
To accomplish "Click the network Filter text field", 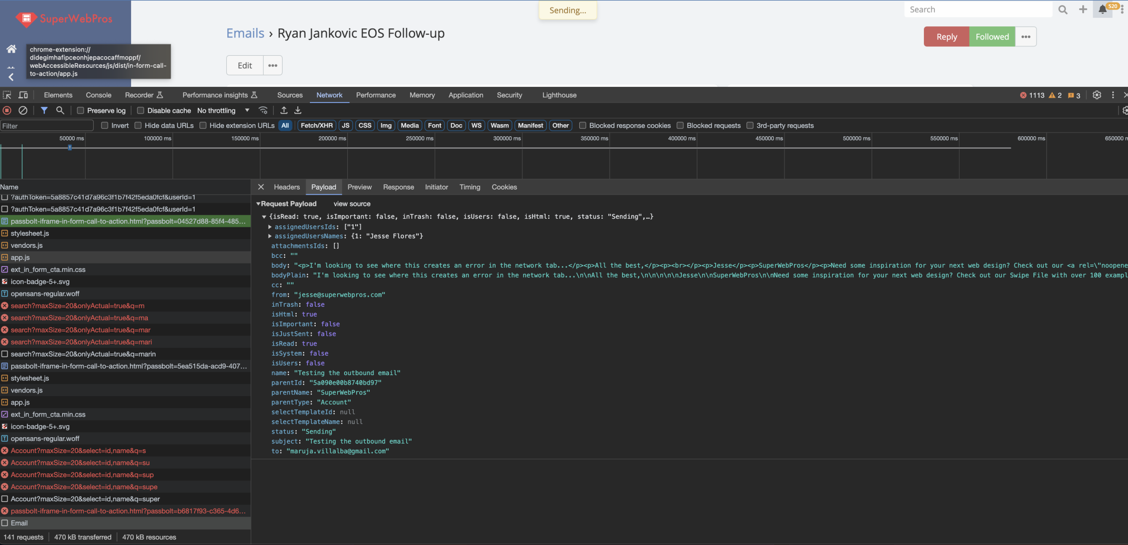I will [46, 126].
